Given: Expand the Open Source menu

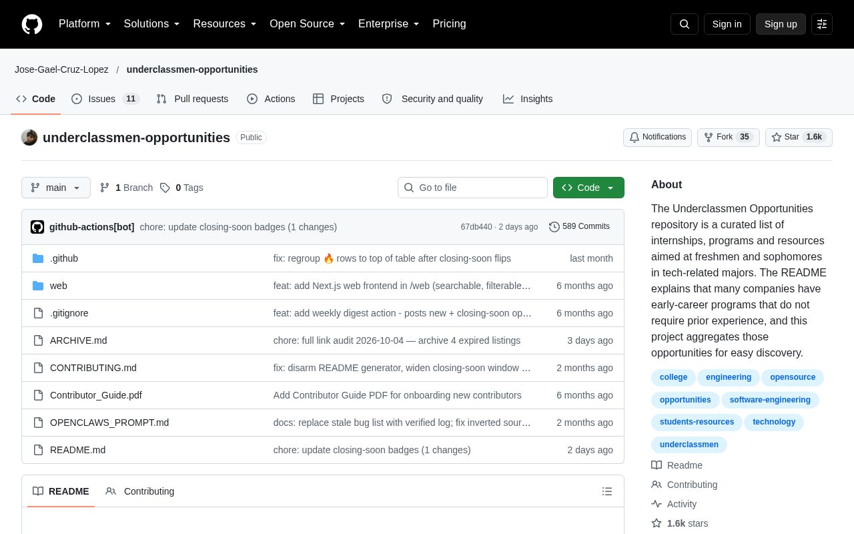Looking at the screenshot, I should 307,24.
